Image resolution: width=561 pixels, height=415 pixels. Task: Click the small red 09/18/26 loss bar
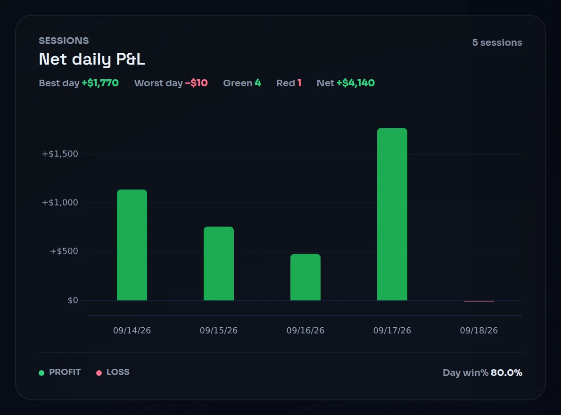pyautogui.click(x=478, y=301)
